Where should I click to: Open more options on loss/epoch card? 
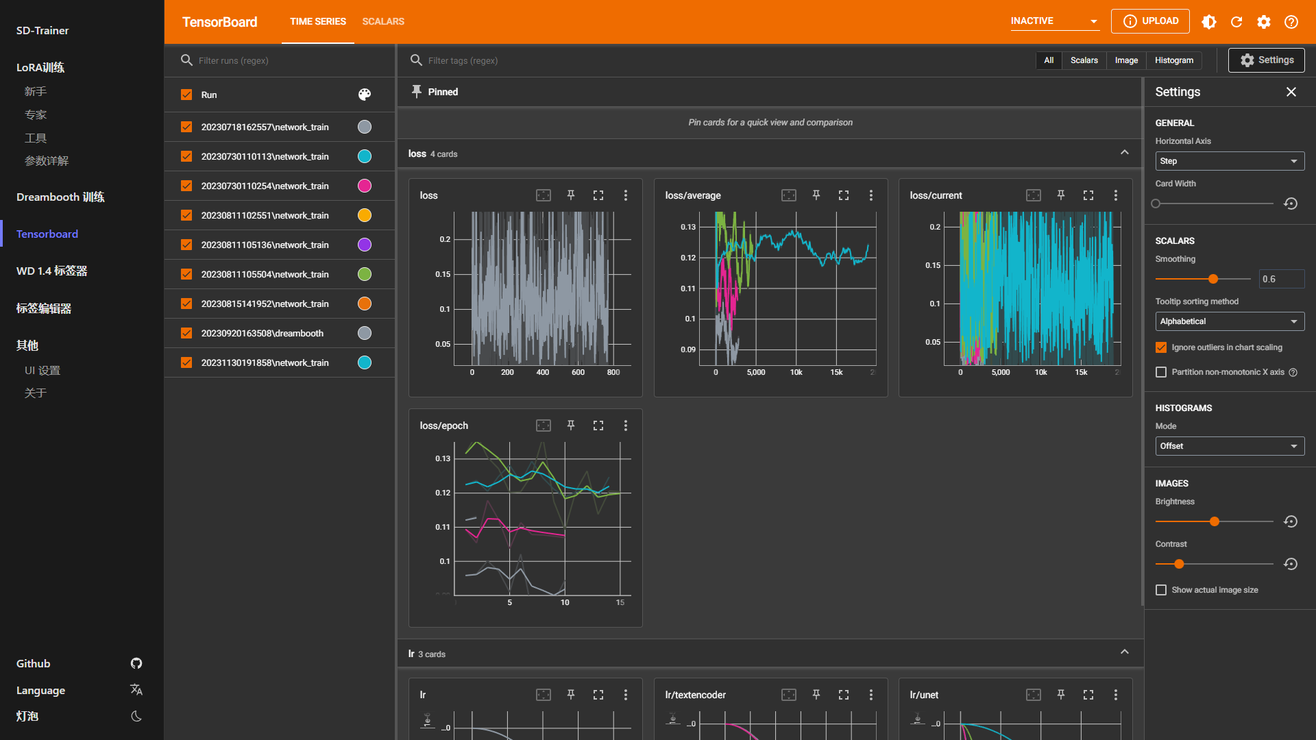pos(625,425)
